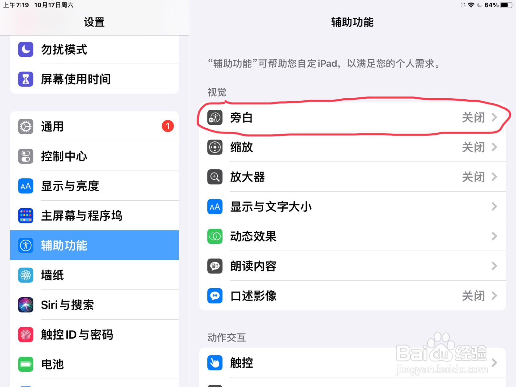Screen dimensions: 516x387
Task: Open 屏幕使用时间 settings entry
Action: point(94,79)
